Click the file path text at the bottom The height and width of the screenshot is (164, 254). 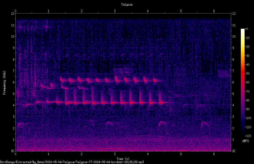pos(72,162)
